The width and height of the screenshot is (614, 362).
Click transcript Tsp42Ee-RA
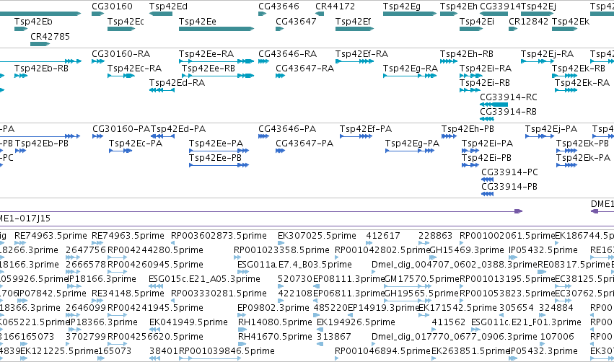click(x=206, y=54)
